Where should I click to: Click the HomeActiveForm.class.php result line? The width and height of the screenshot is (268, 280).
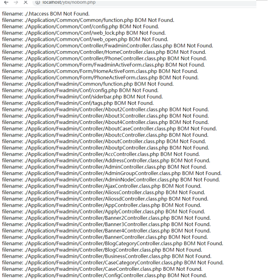100,71
